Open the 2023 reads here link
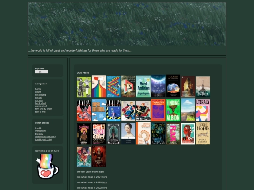Image resolution: width=254 pixels, height=190 pixels. (104, 182)
